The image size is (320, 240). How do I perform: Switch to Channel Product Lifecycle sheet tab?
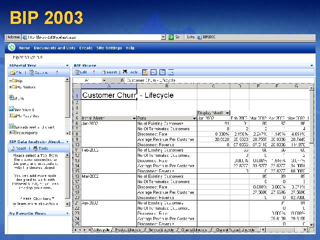[x=235, y=230]
